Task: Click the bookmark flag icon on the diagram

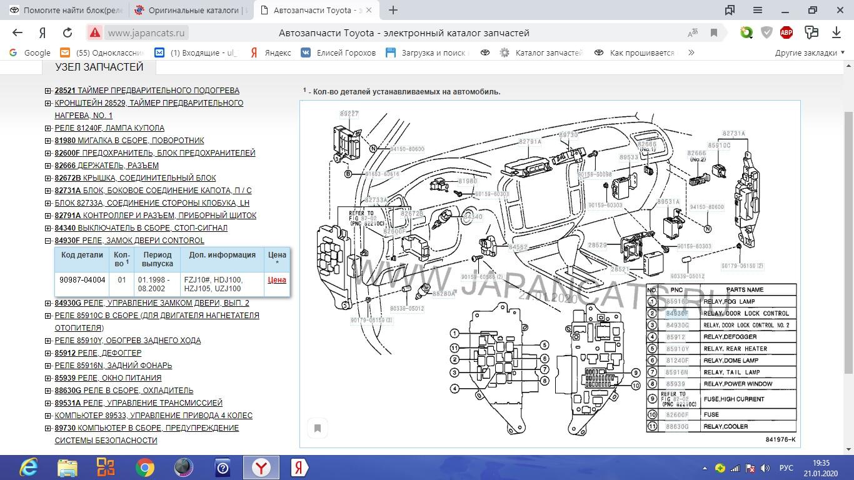Action: pyautogui.click(x=317, y=428)
